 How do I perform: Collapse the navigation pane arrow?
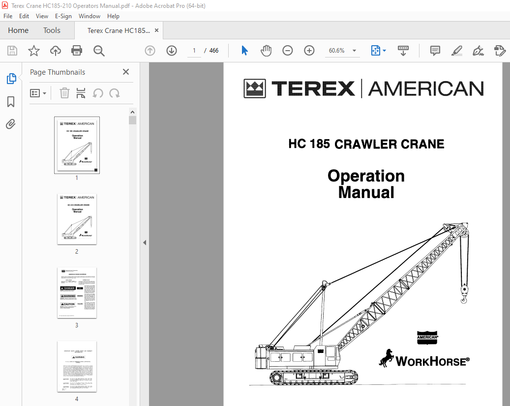point(145,242)
